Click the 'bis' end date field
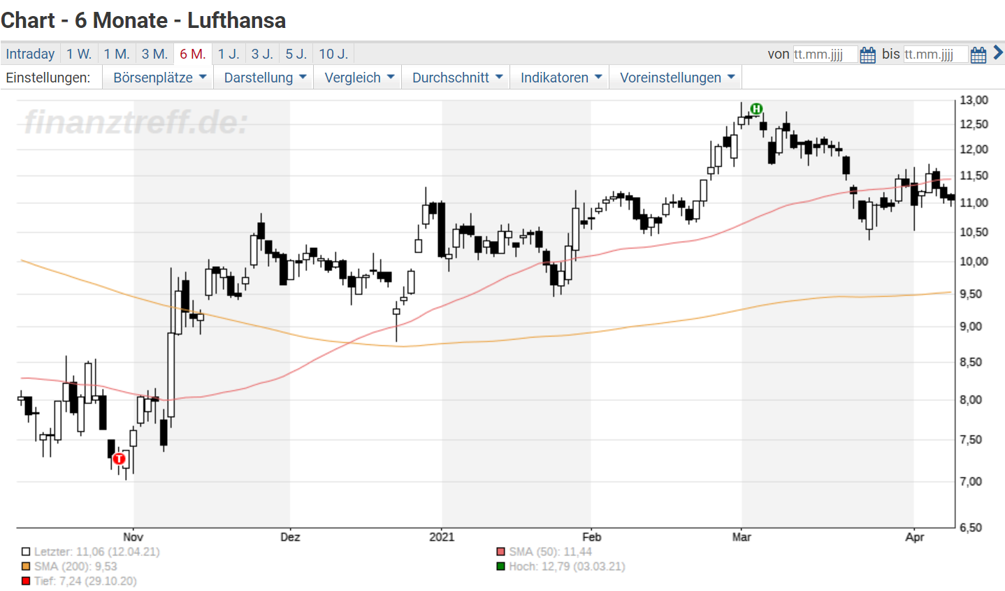 936,54
